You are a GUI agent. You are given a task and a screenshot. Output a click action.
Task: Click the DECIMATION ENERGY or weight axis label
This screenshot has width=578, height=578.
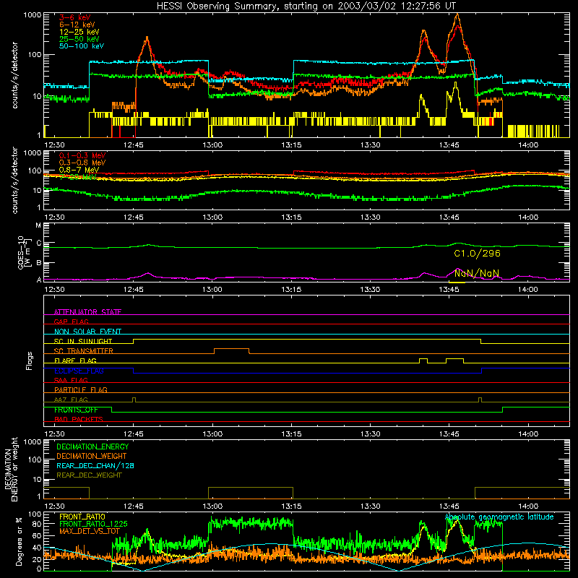[x=11, y=470]
